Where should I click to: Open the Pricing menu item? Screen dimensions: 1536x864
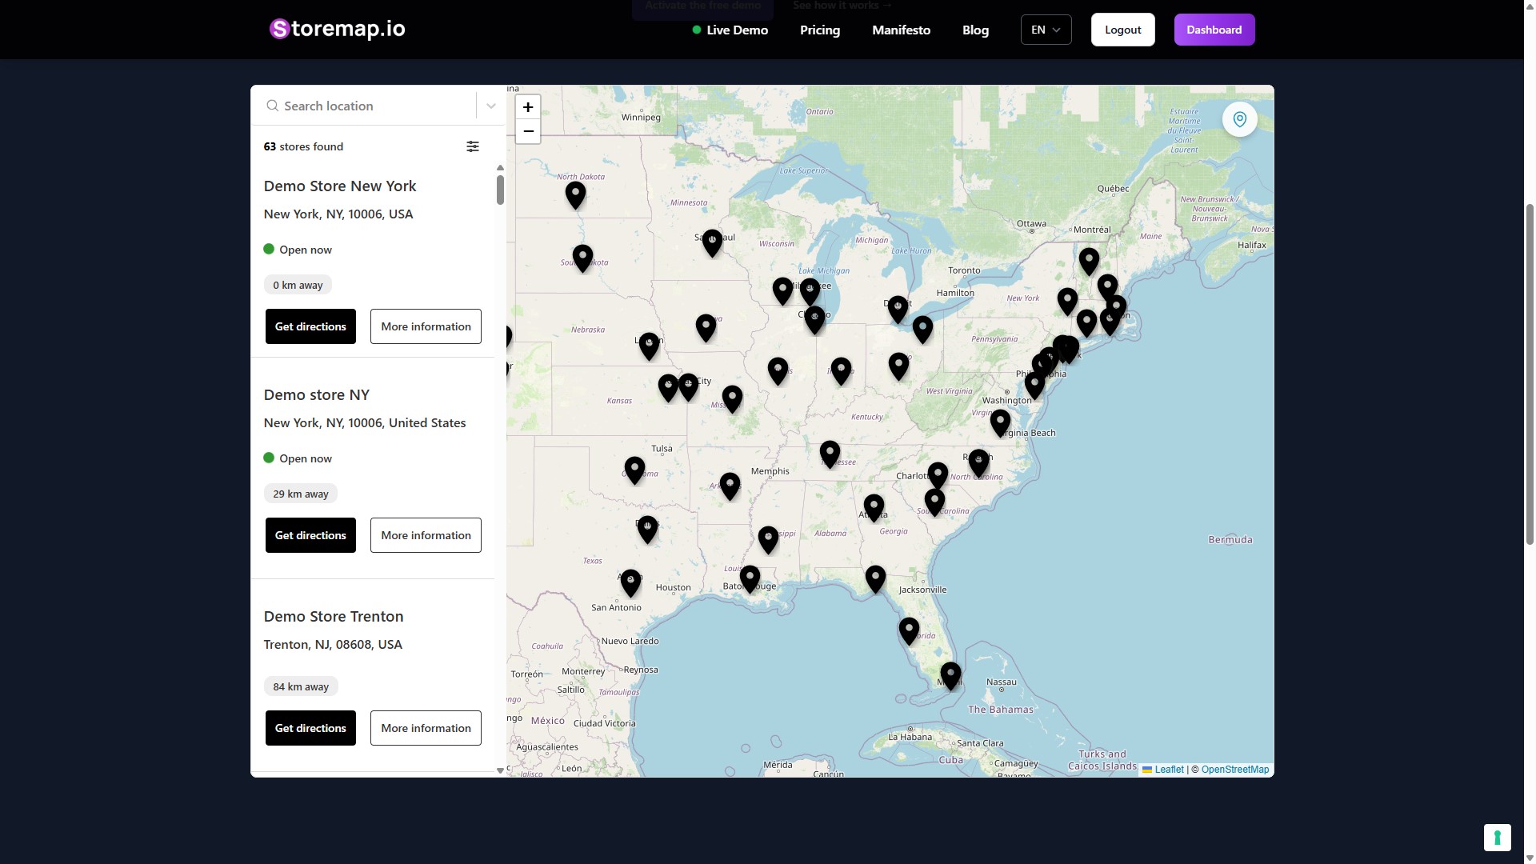pyautogui.click(x=819, y=30)
